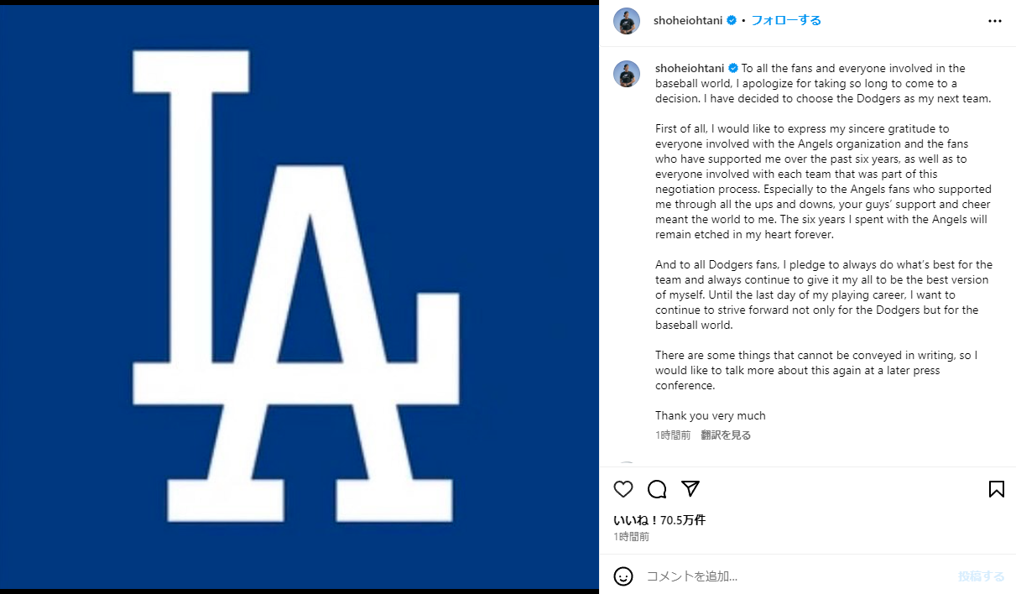Open the three-dot more options menu
This screenshot has height=594, width=1016.
[x=995, y=21]
